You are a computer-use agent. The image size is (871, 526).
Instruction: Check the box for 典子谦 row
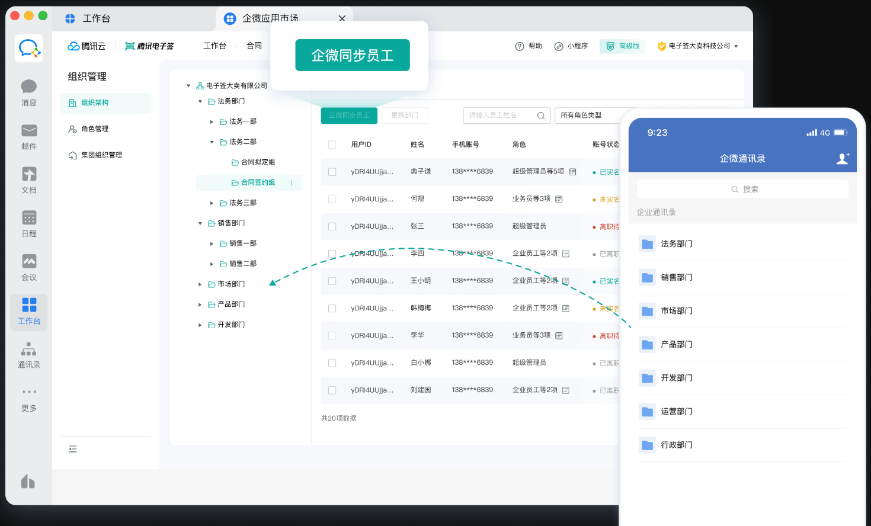[x=332, y=172]
